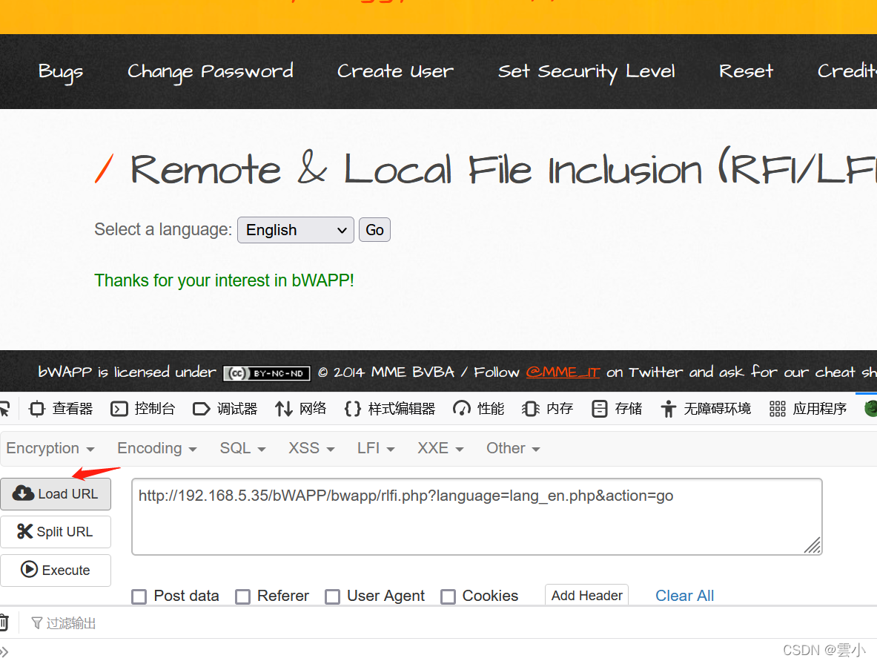Open the Memory (内存) devtools tab

pyautogui.click(x=548, y=409)
